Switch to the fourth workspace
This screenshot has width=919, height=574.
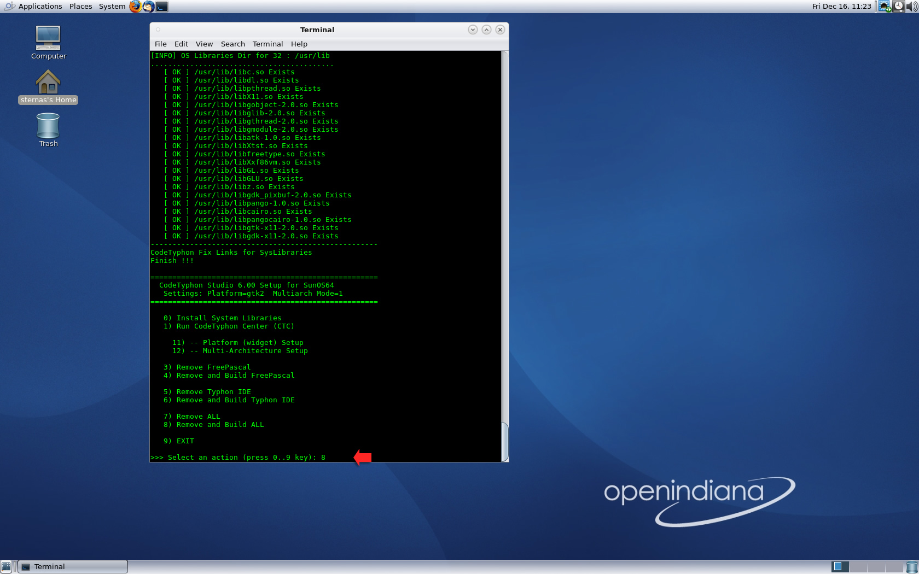click(894, 567)
